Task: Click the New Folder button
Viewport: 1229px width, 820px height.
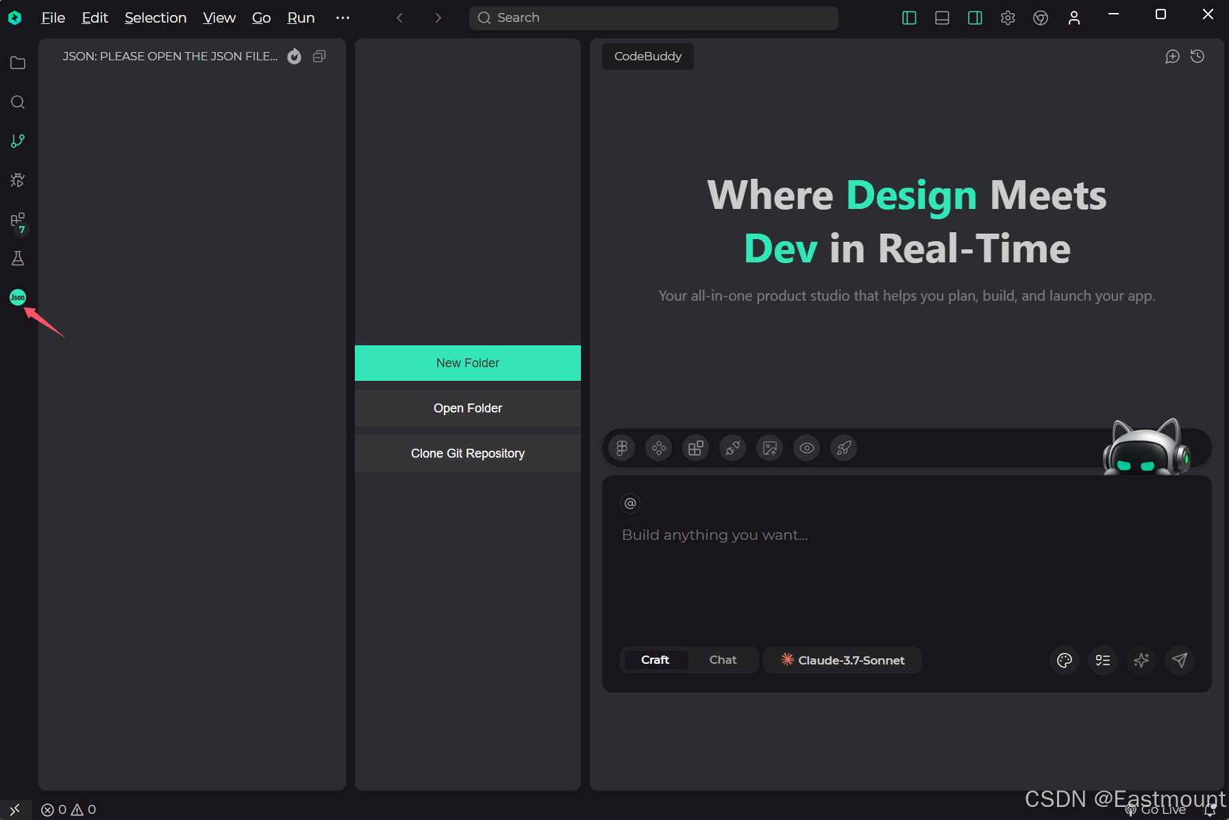Action: (x=468, y=363)
